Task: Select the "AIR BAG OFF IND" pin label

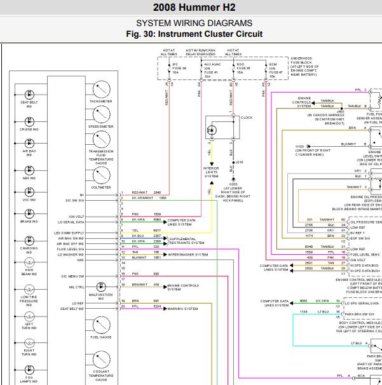Action: click(71, 244)
